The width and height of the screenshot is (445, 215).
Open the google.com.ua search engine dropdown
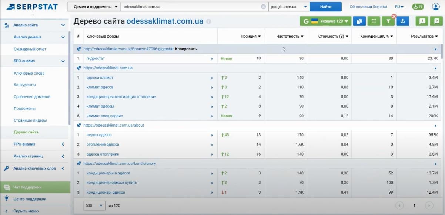tap(289, 7)
